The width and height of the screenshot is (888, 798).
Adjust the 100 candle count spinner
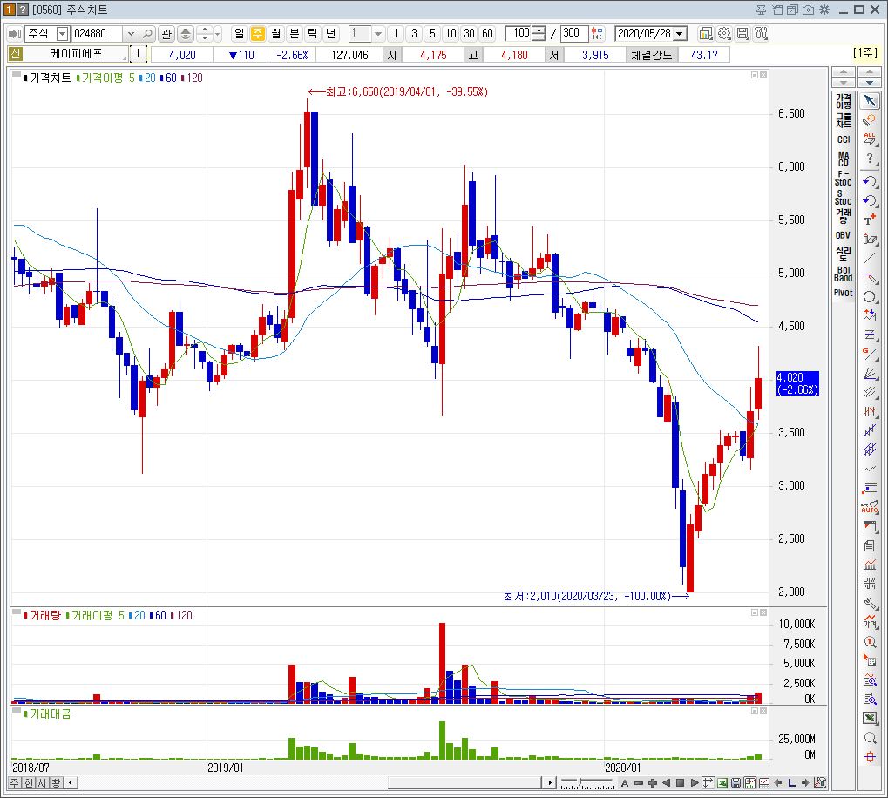(539, 34)
